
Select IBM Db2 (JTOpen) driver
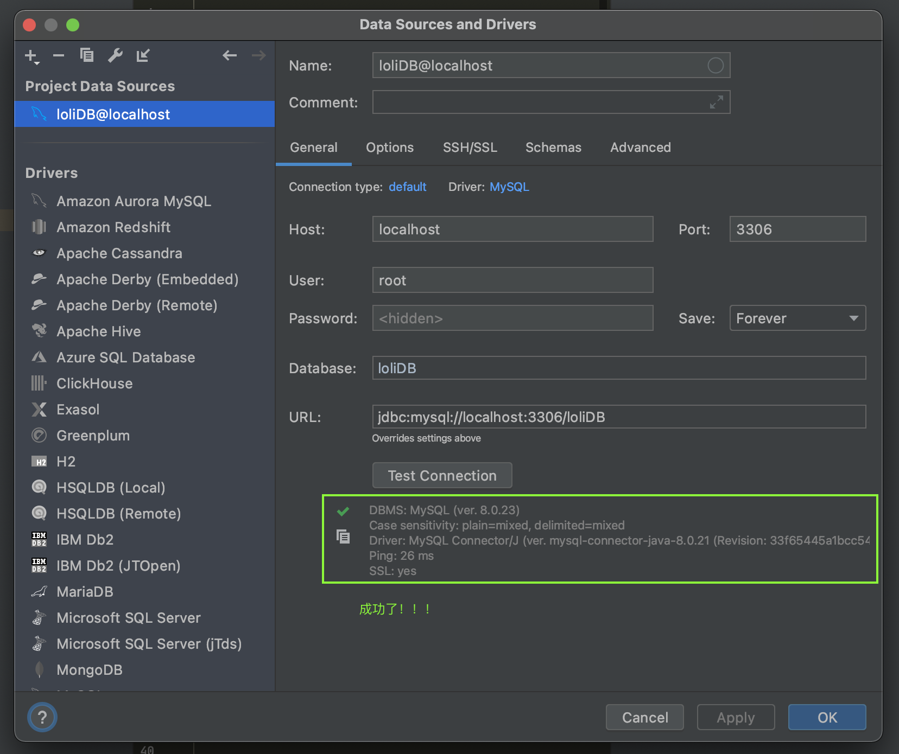pos(144,566)
